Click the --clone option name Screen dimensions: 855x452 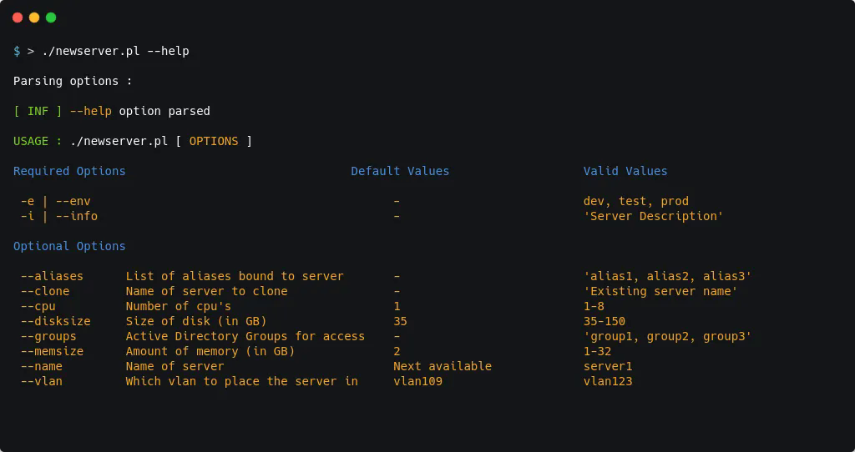(x=45, y=291)
